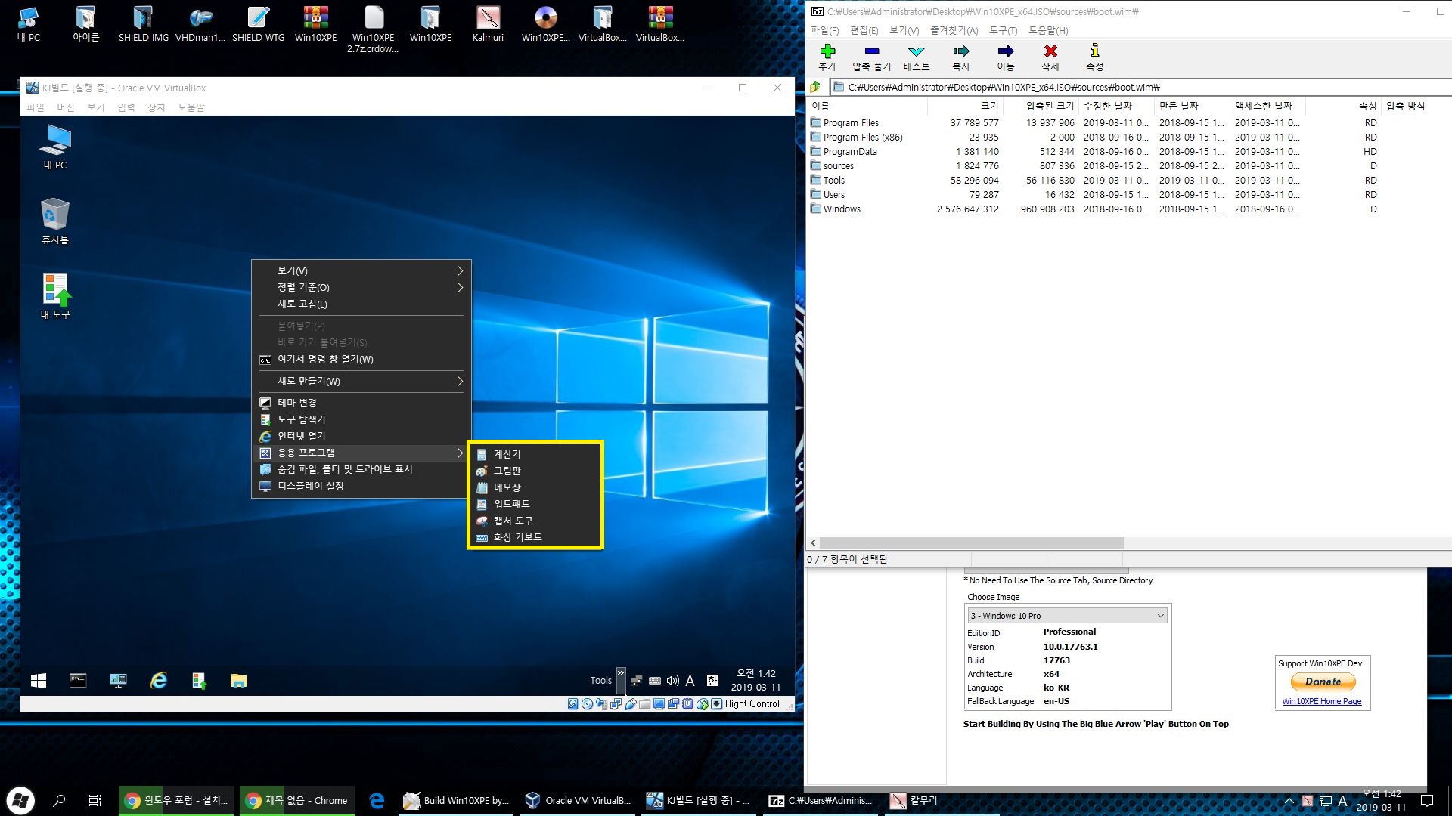Image resolution: width=1452 pixels, height=816 pixels.
Task: Choose 그림판 in the apps submenu
Action: tap(535, 471)
